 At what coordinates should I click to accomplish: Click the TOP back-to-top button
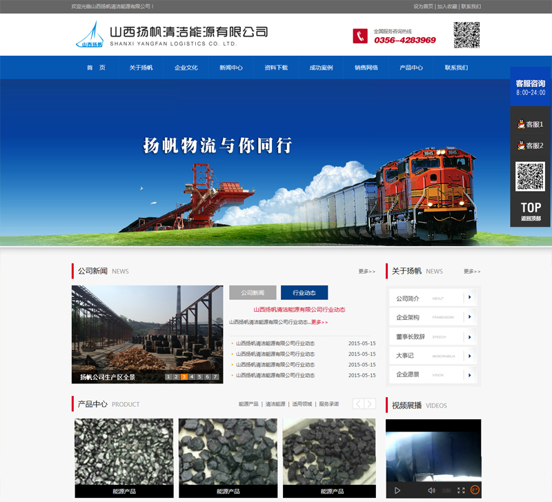531,210
